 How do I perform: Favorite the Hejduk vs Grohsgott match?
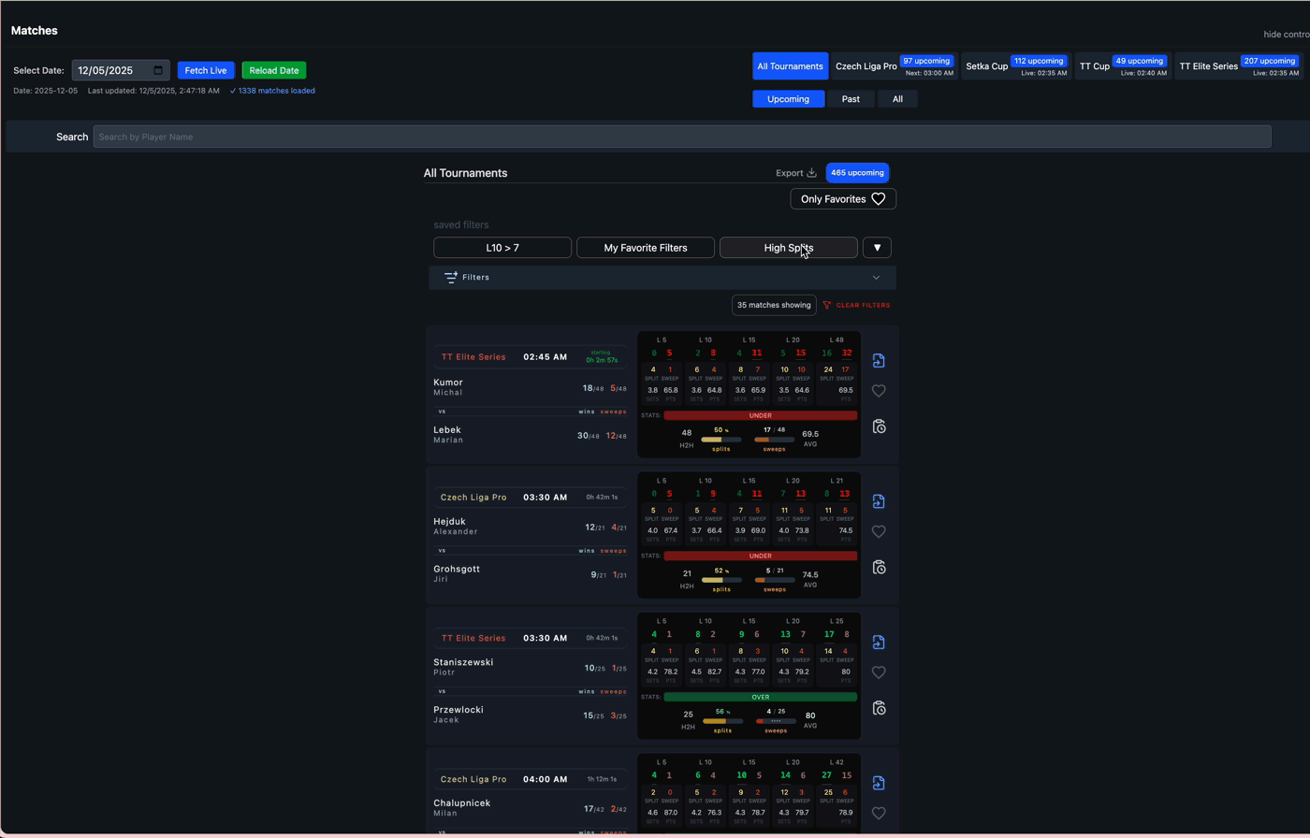[x=879, y=532]
